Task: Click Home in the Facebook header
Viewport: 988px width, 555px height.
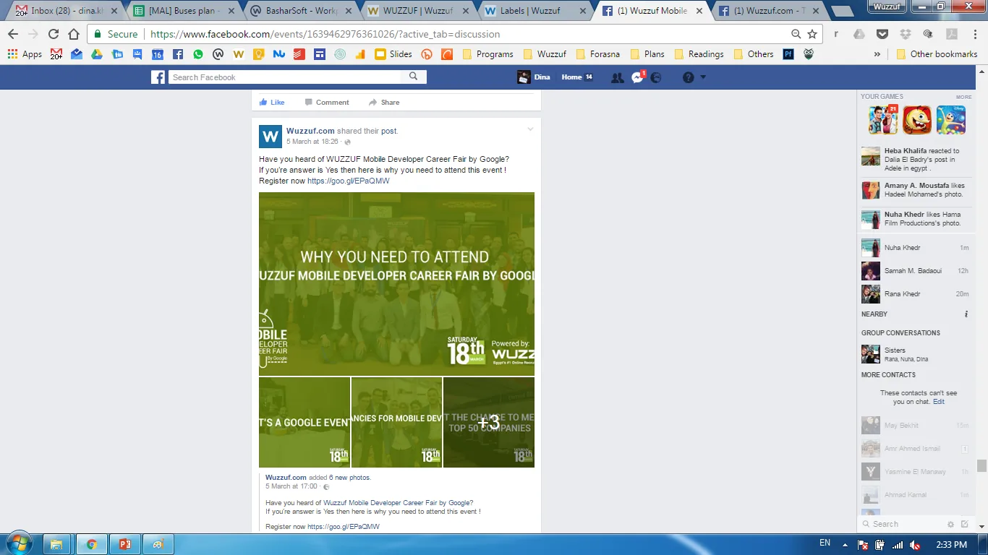Action: point(571,77)
